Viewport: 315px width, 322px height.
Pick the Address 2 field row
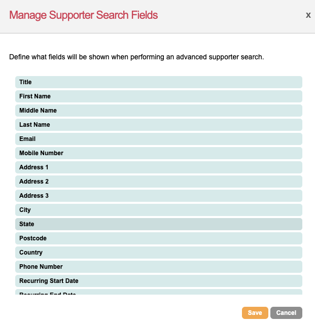click(x=159, y=182)
